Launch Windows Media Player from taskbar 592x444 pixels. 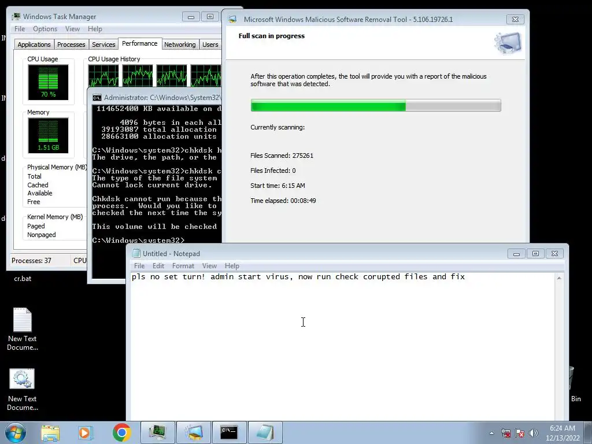coord(86,432)
